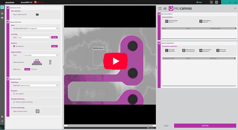
Task: Open PRO canvas panel options menu
Action: click(x=235, y=8)
